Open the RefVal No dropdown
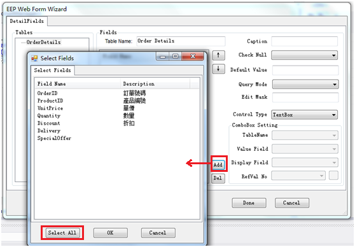Viewport: 355px width, 247px height. (298, 176)
